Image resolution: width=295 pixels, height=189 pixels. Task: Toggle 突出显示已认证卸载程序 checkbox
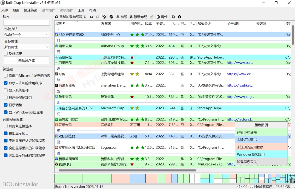(x=6, y=141)
